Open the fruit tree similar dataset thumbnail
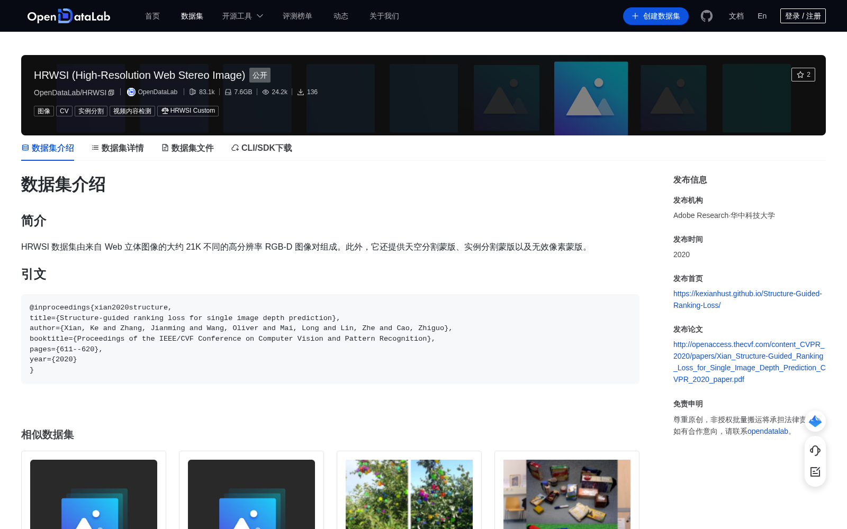The height and width of the screenshot is (529, 847). tap(409, 494)
